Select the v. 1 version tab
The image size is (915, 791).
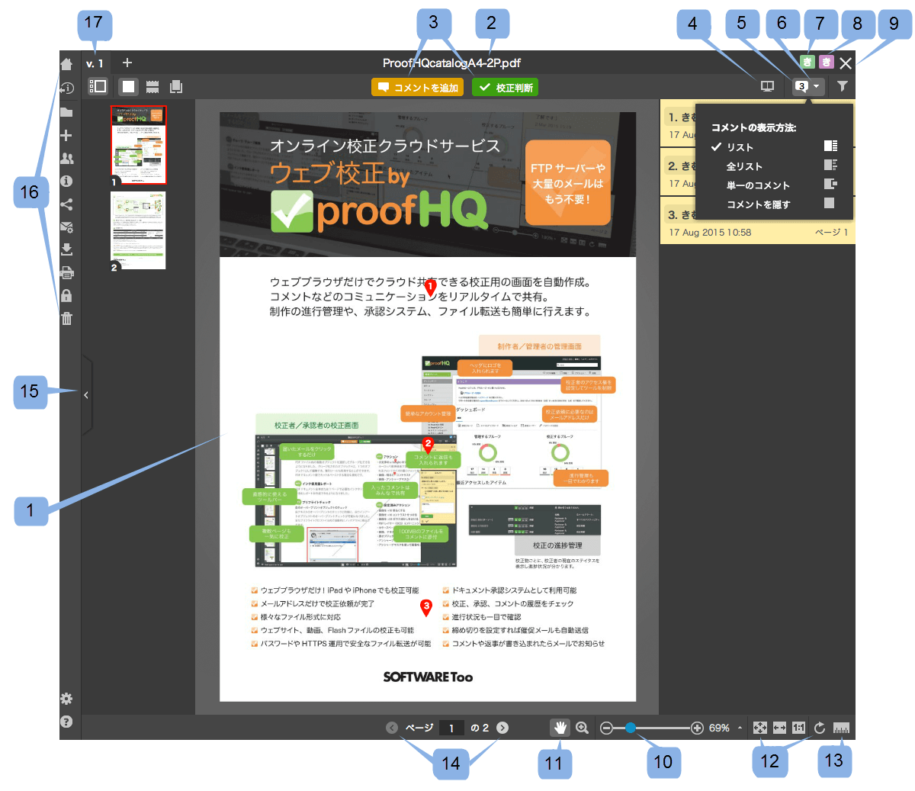click(95, 63)
